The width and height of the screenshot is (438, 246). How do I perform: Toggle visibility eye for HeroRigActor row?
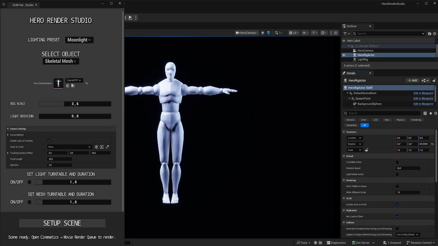[x=344, y=55]
